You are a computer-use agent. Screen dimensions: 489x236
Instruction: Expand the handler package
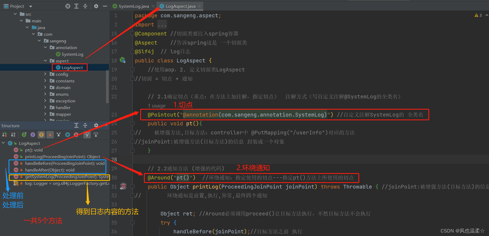click(45, 107)
